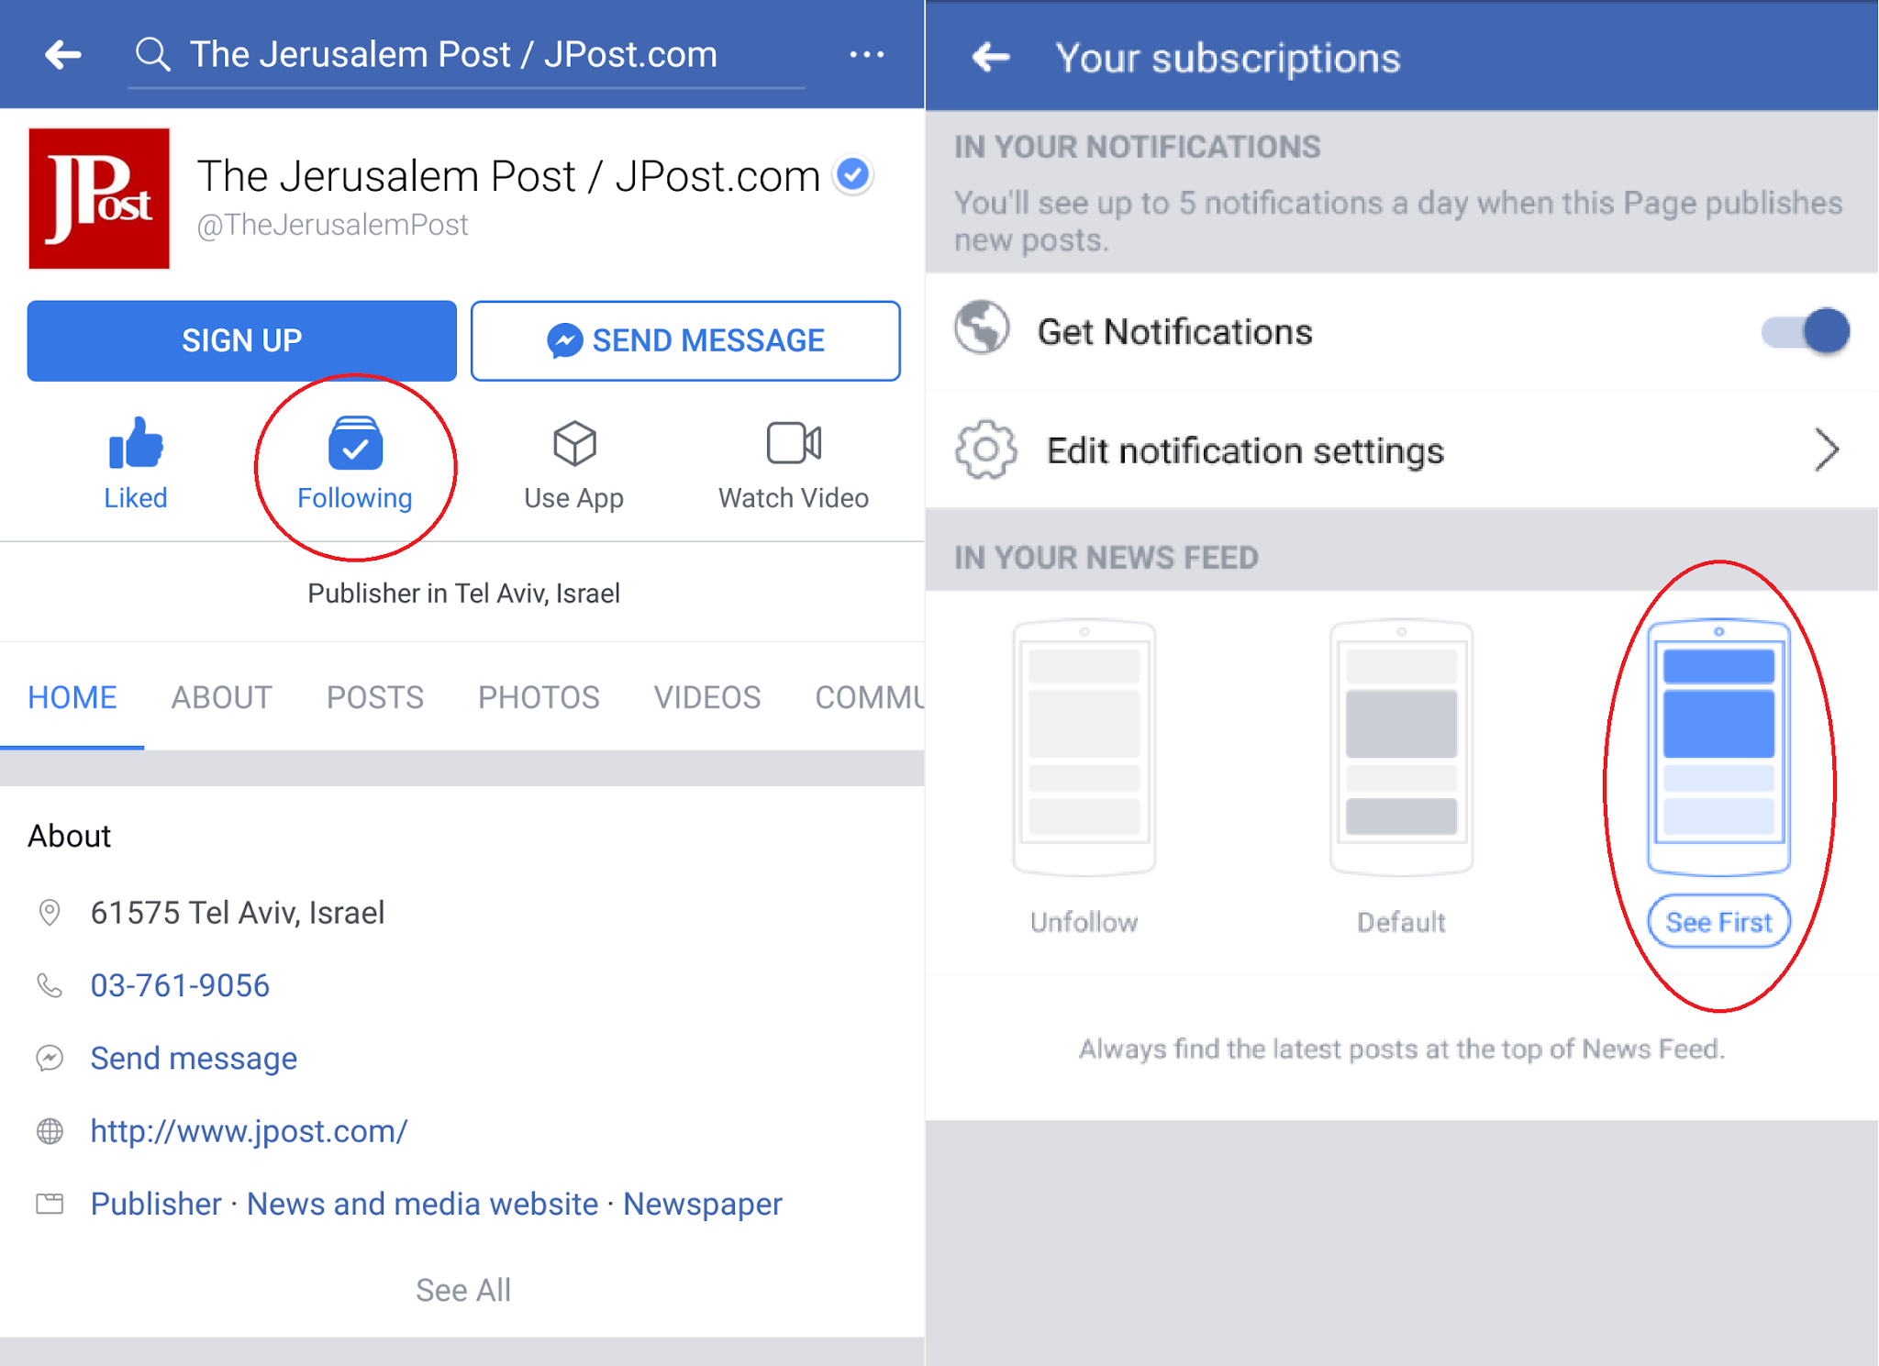Expand About section with See All
The width and height of the screenshot is (1879, 1366).
point(462,1290)
